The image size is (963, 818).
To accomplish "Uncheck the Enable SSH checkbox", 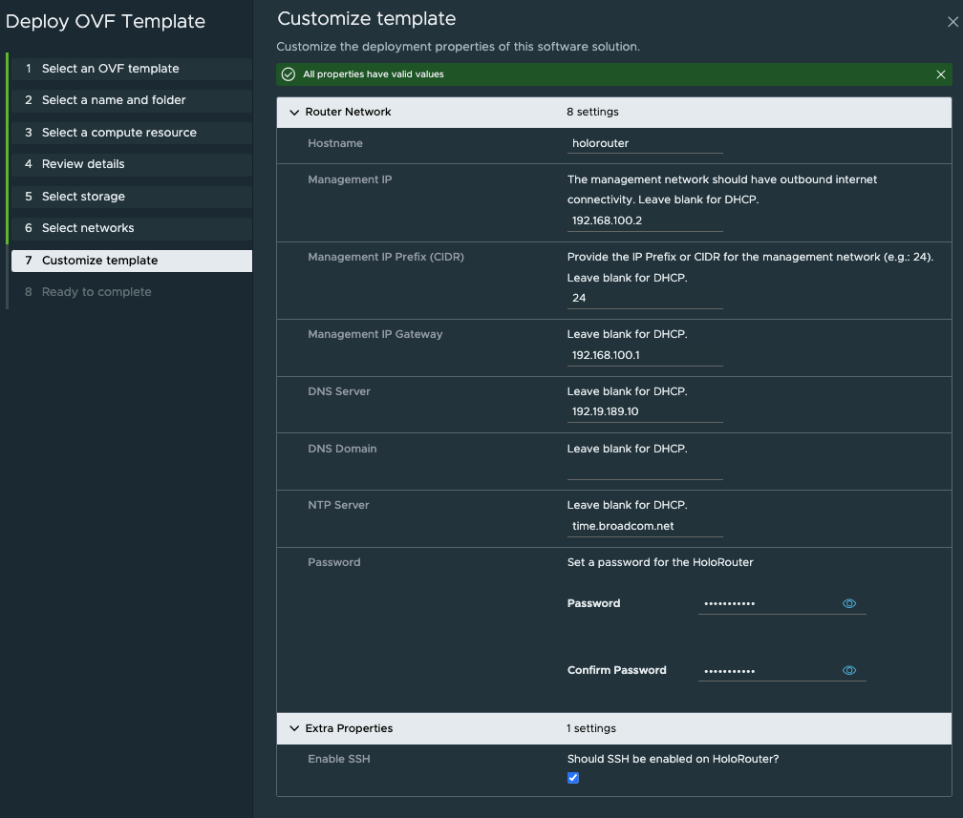I will pyautogui.click(x=573, y=778).
